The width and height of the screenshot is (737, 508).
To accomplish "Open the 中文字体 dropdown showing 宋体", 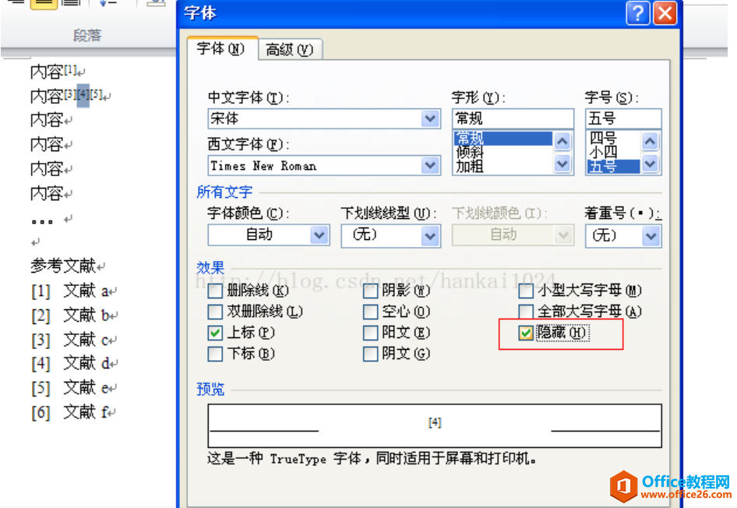I will (430, 119).
